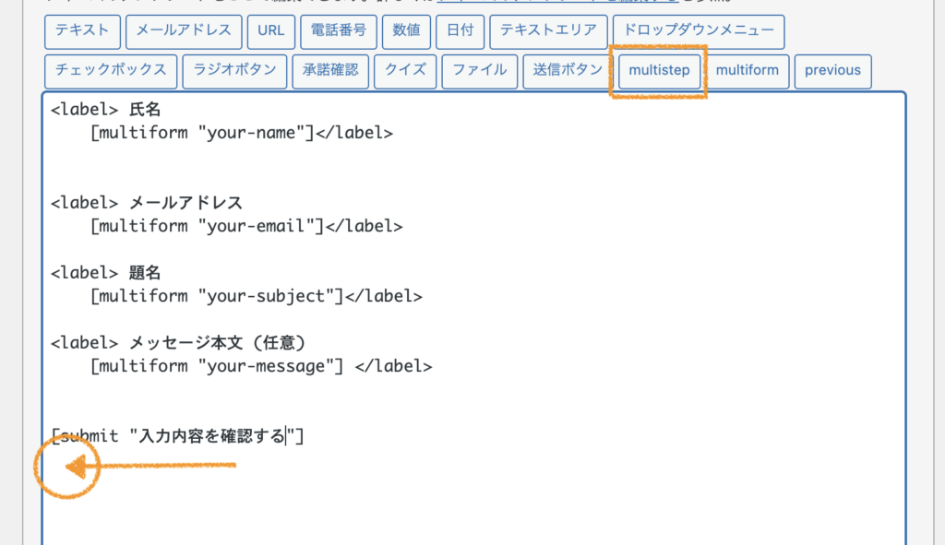The height and width of the screenshot is (545, 945).
Task: Click the 題名 label line
Action: coord(106,273)
